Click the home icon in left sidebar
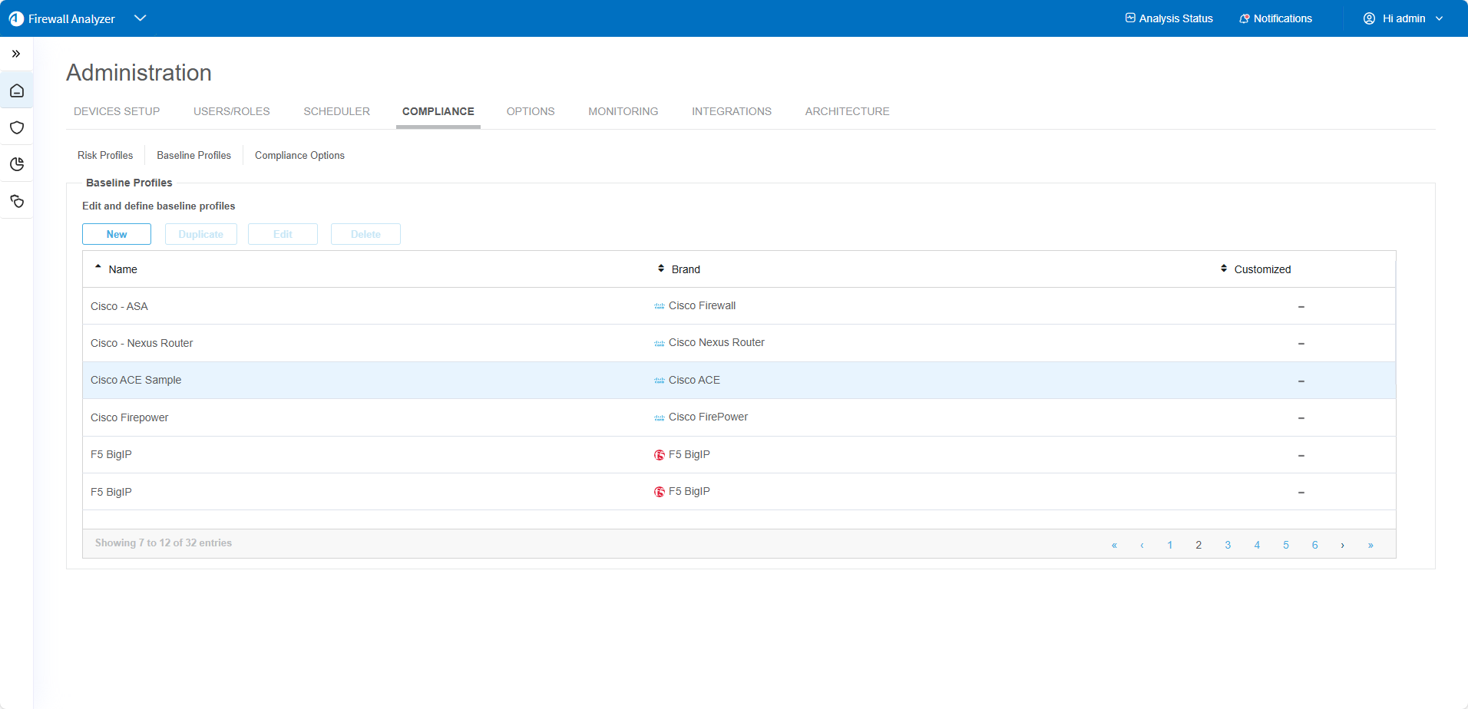 (17, 91)
